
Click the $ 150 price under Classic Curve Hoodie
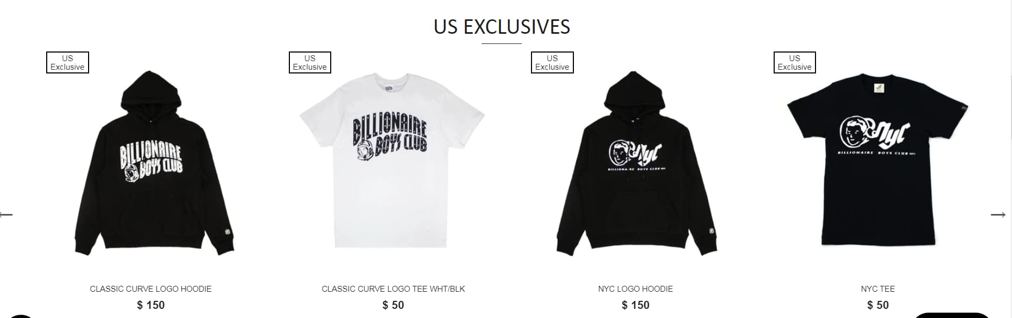coord(151,305)
